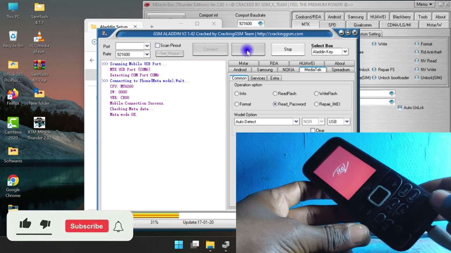Add a new tab in Aladdin Setup window
The image size is (451, 253).
coord(152,27)
